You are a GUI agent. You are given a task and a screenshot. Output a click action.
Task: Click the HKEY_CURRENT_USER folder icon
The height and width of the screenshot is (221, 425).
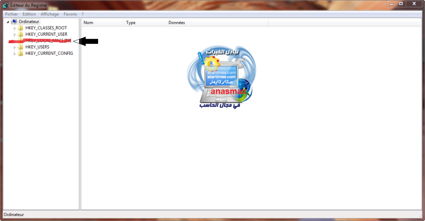(21, 34)
